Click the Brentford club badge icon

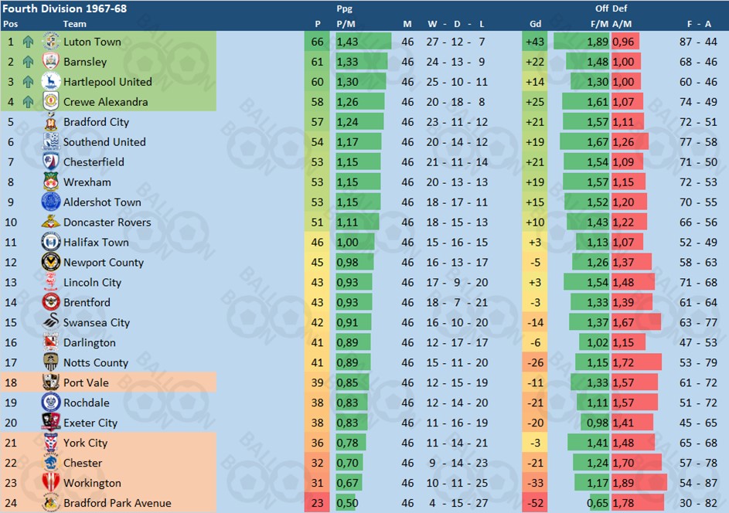(51, 303)
